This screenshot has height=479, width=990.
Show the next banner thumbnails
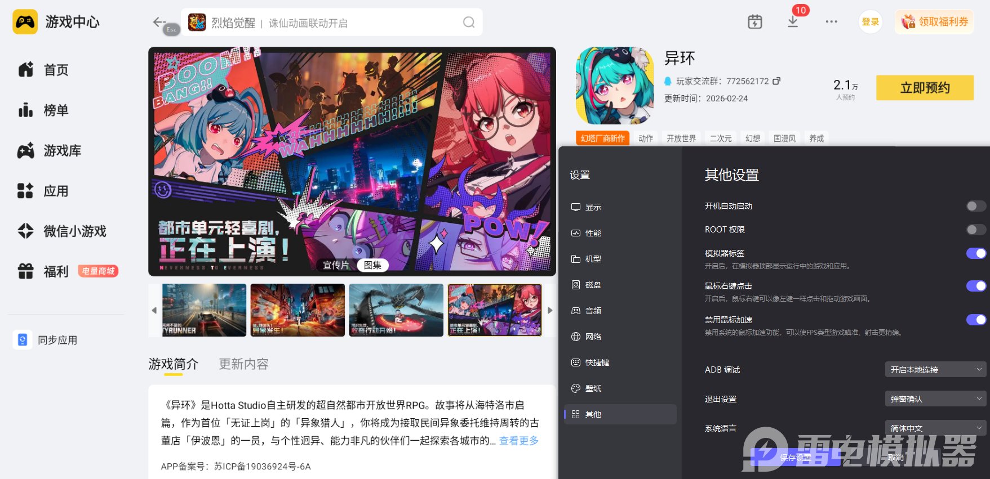pos(550,310)
